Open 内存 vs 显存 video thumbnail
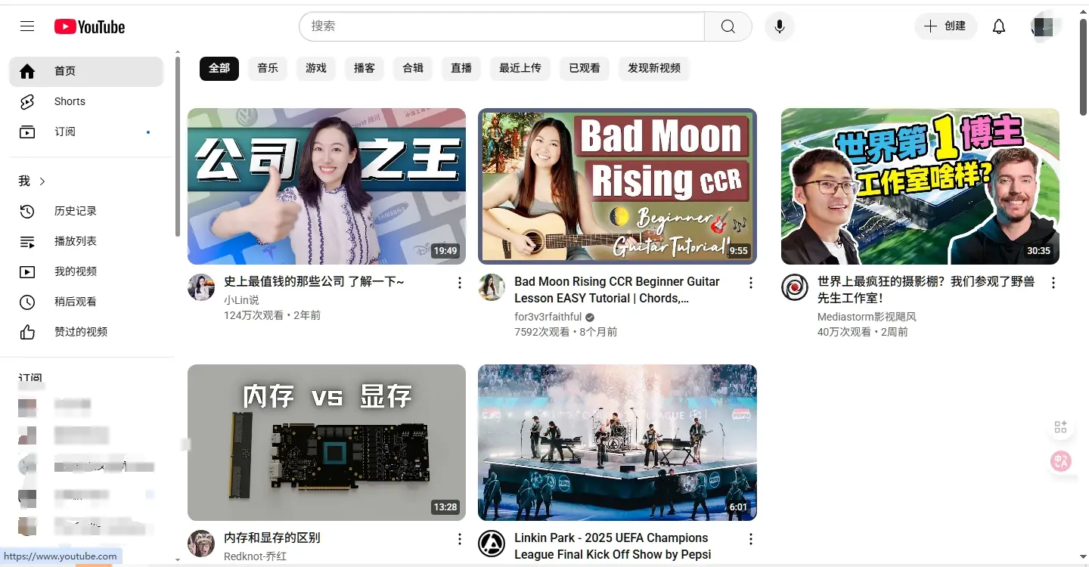 pos(327,442)
